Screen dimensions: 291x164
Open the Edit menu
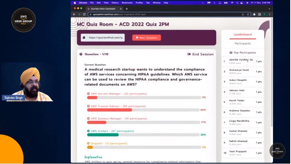[99, 3]
